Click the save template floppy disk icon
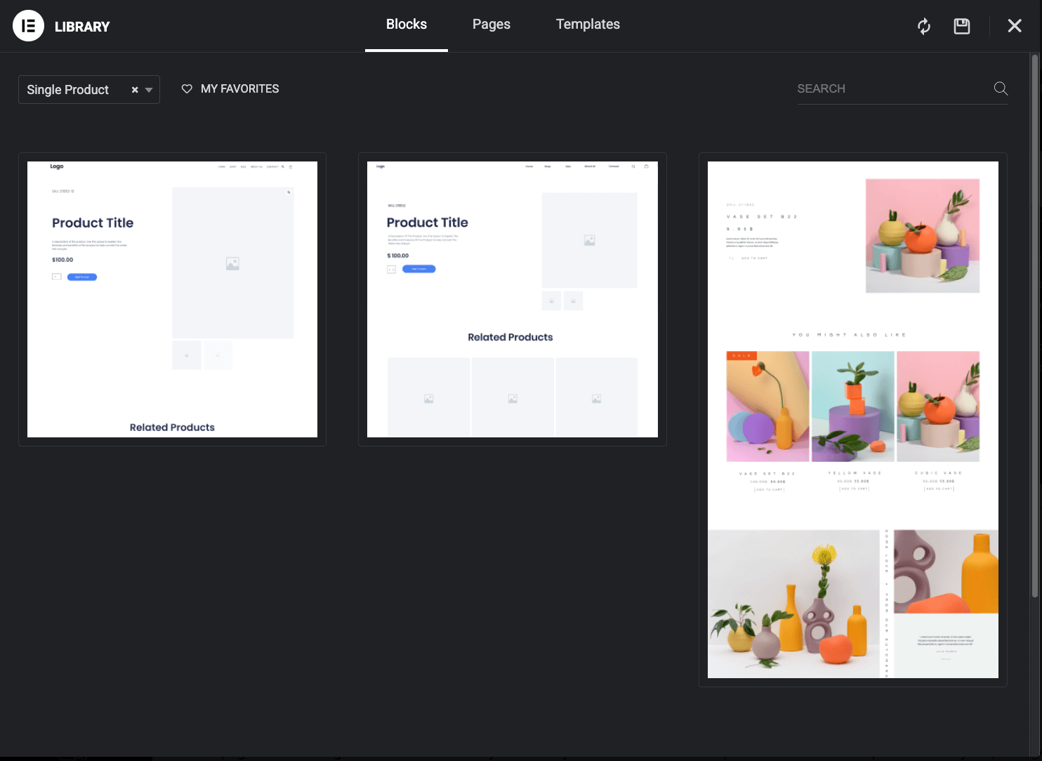This screenshot has width=1042, height=761. click(x=961, y=26)
